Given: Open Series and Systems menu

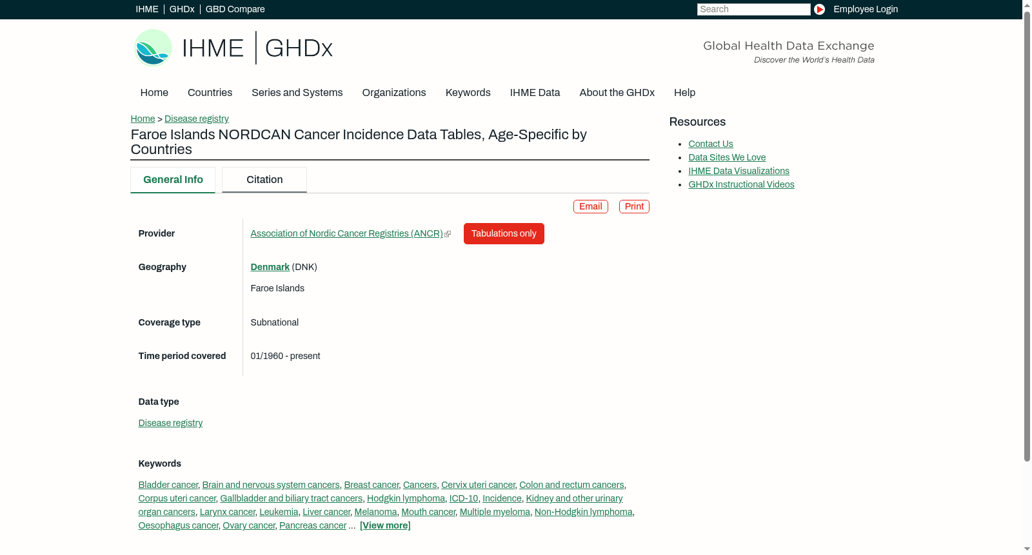Looking at the screenshot, I should tap(297, 93).
